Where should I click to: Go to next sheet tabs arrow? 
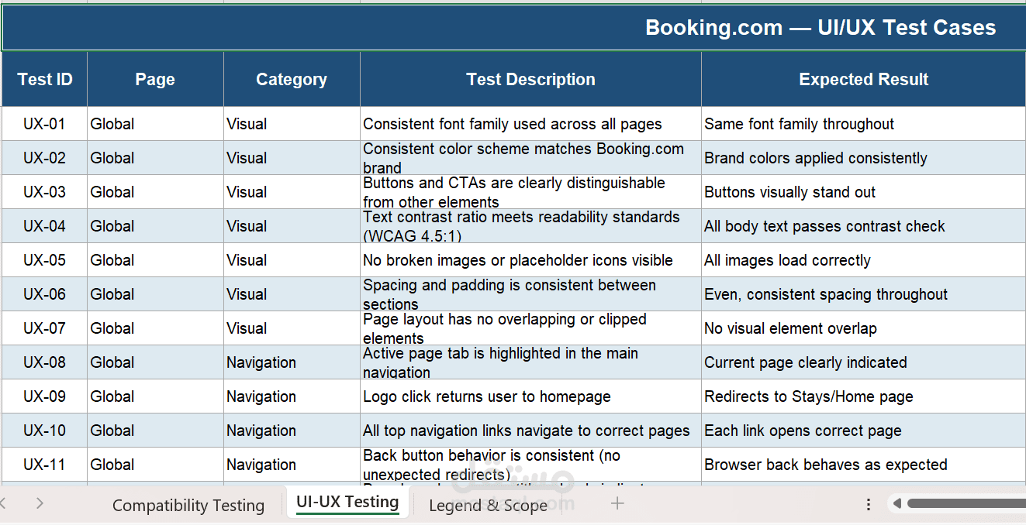click(40, 504)
